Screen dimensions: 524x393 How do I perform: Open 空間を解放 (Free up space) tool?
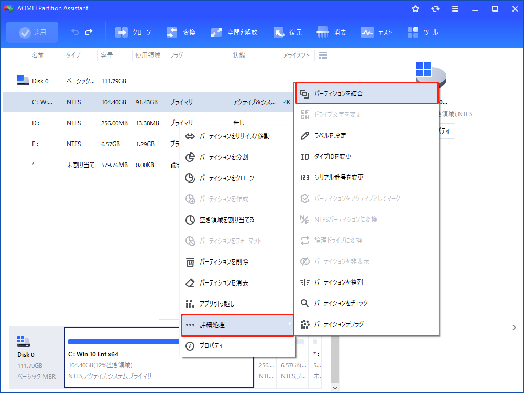point(234,32)
